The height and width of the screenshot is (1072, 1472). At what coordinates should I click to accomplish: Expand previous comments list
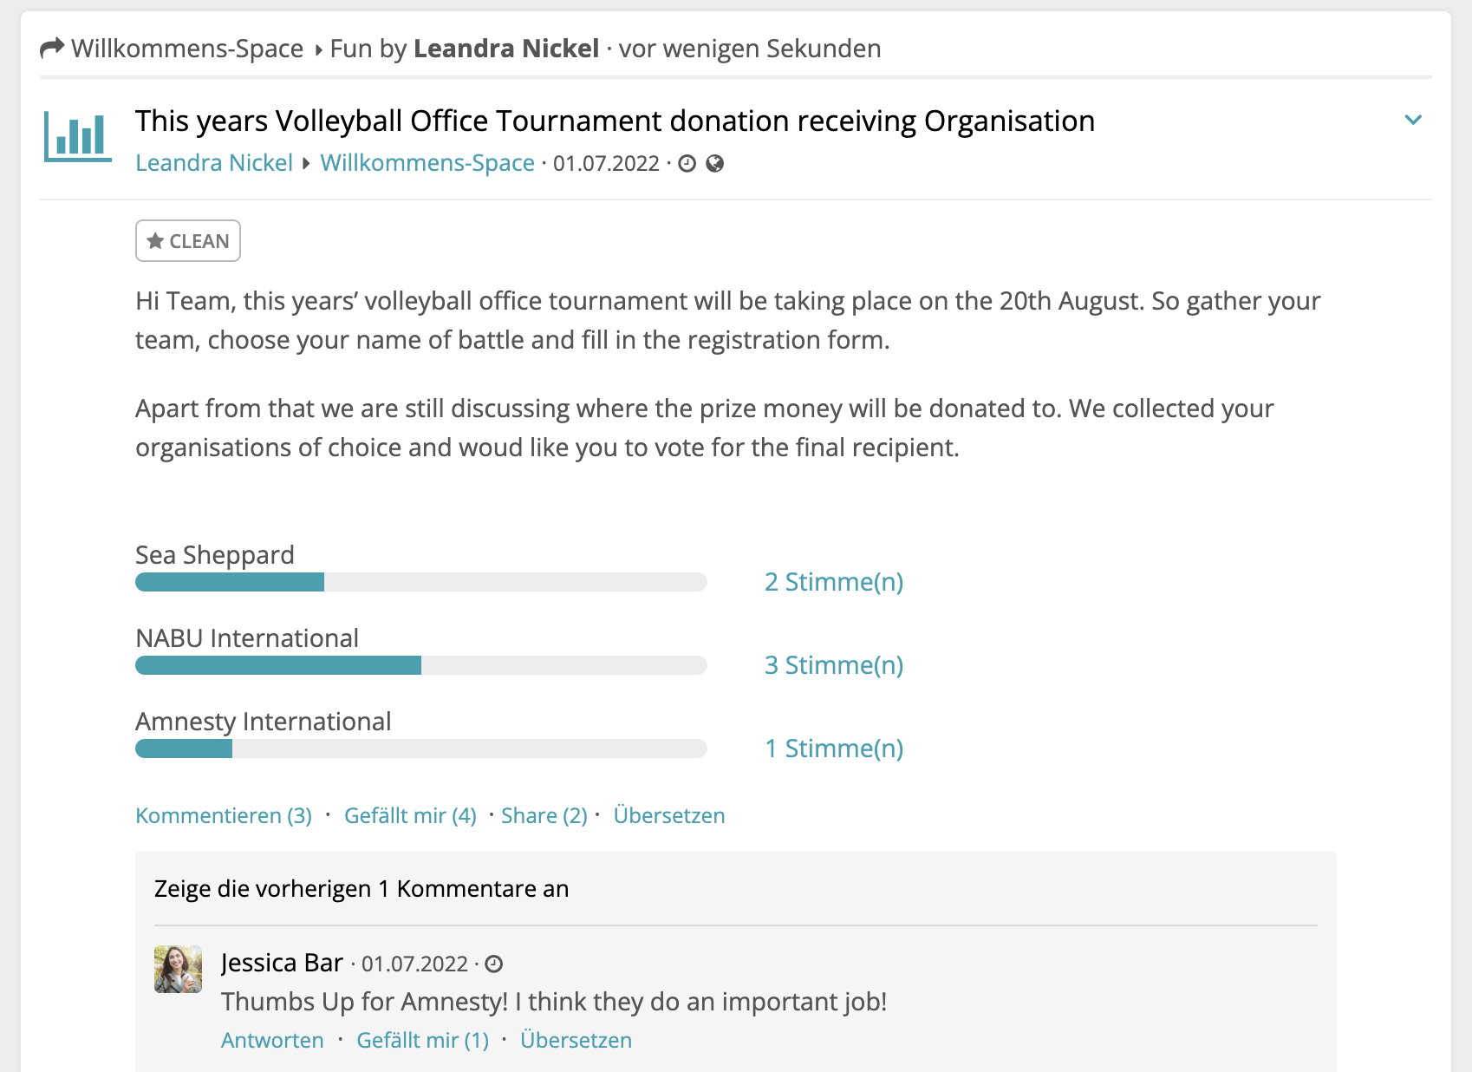coord(361,889)
